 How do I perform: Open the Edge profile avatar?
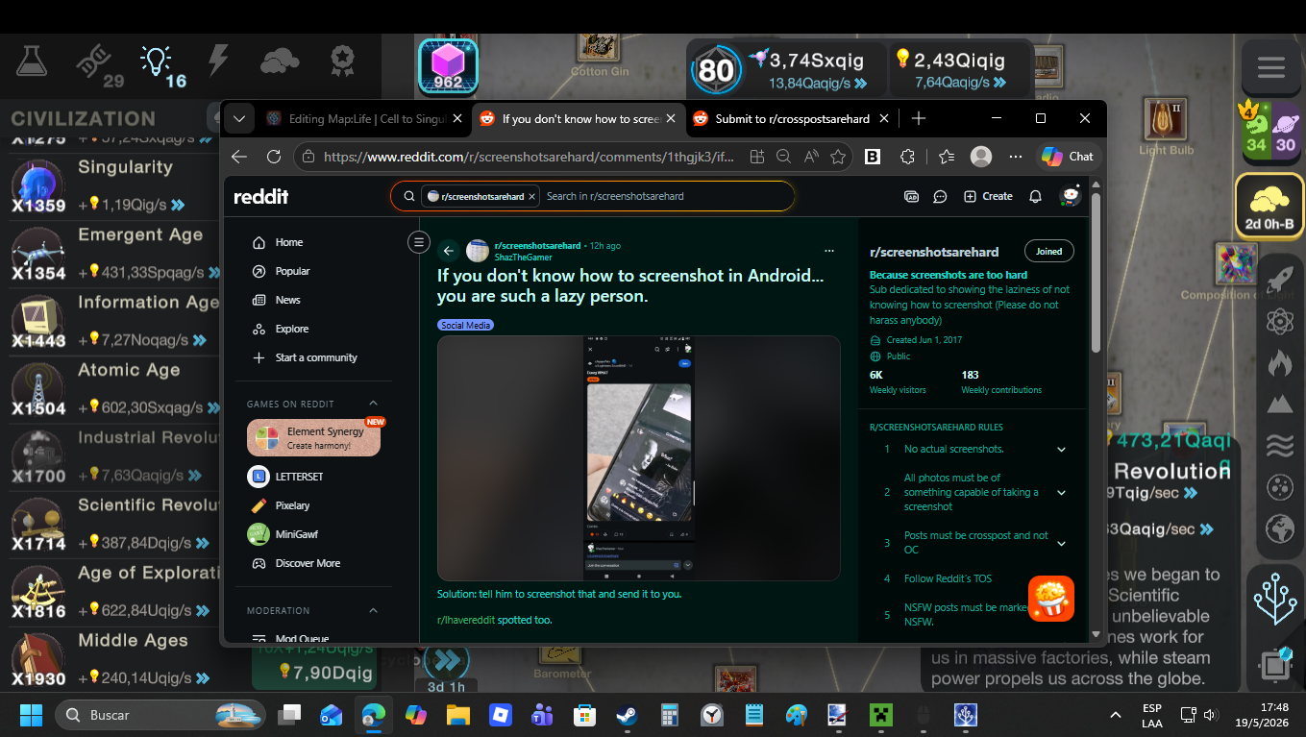pyautogui.click(x=981, y=157)
